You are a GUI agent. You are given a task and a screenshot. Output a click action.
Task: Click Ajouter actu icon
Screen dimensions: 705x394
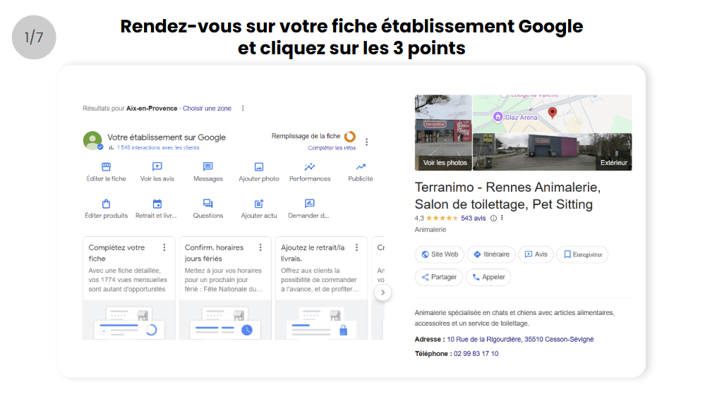click(259, 204)
